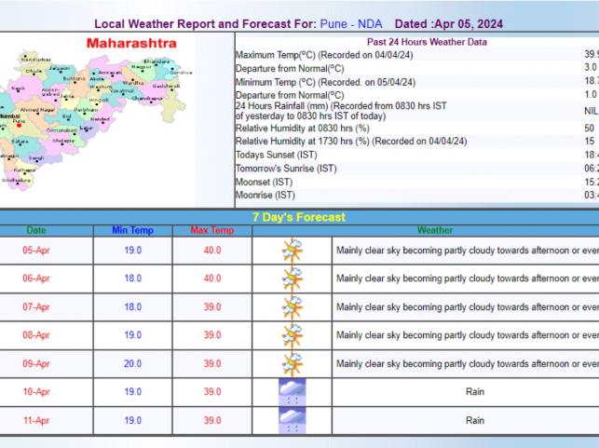Click the Weather column header
599x448 pixels.
tap(434, 230)
